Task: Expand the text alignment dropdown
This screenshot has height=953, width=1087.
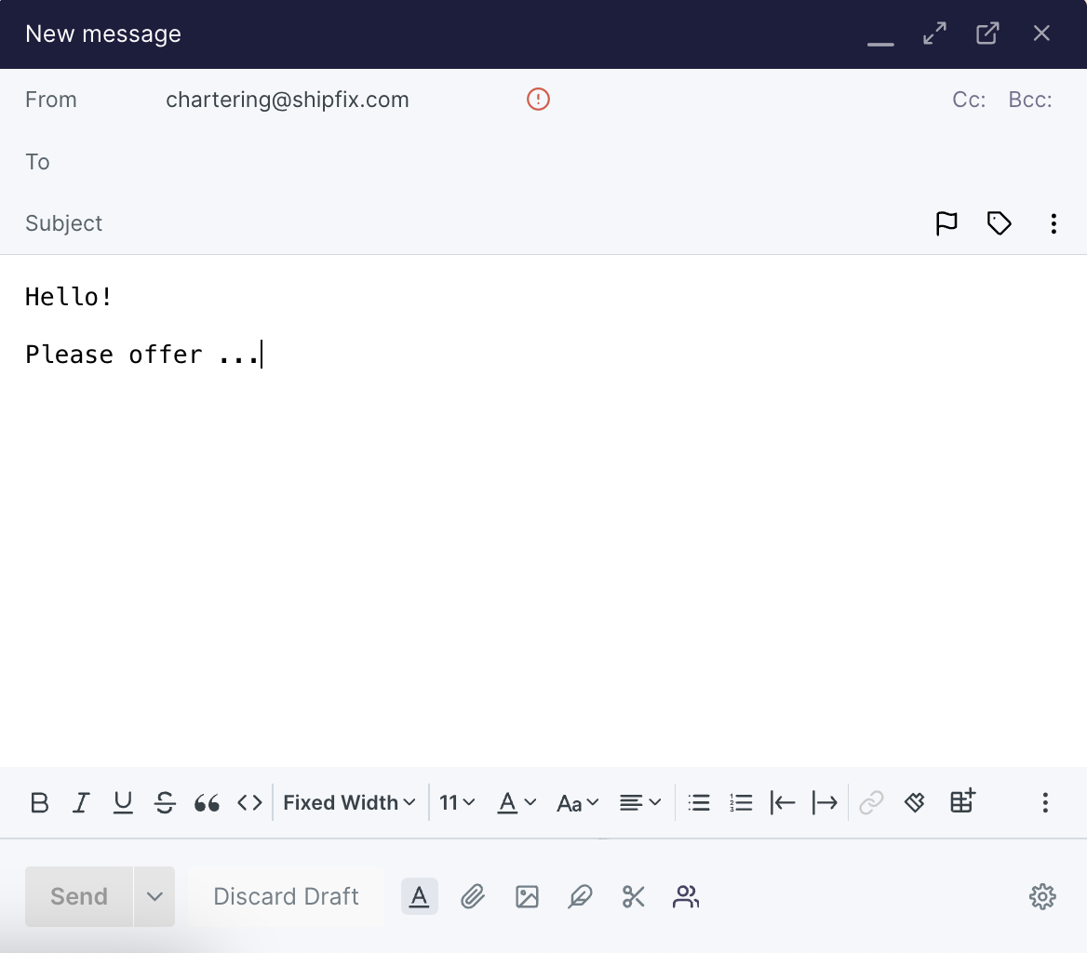Action: (x=640, y=802)
